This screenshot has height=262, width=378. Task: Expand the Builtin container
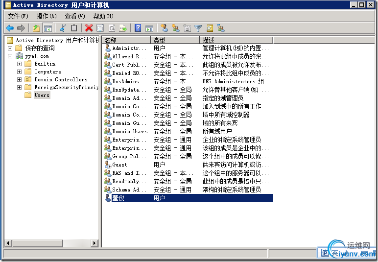[19, 64]
